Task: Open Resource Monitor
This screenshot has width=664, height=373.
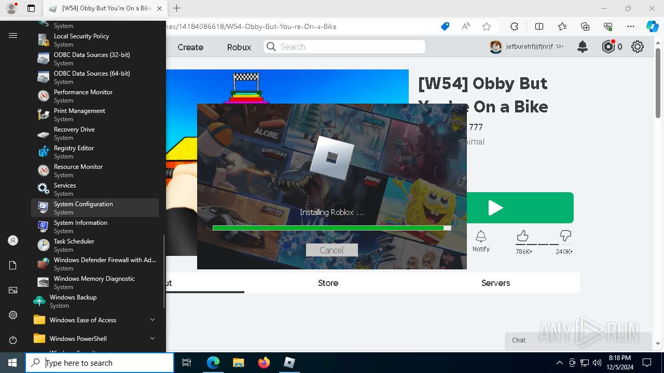Action: [x=95, y=170]
